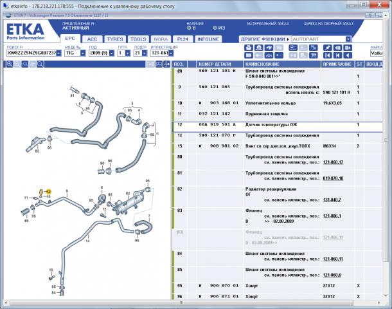This screenshot has width=392, height=309.
Task: Switch to the ACC tab
Action: pos(92,39)
